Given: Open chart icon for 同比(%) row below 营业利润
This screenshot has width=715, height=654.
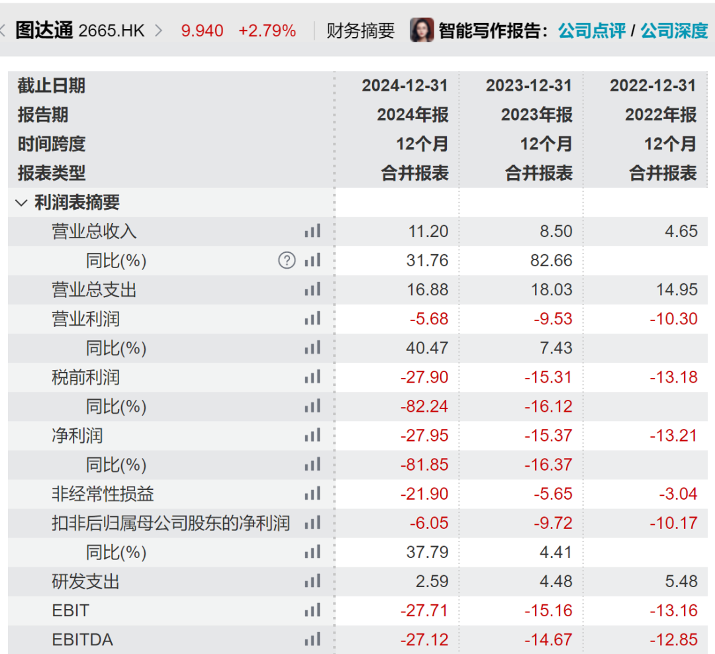Looking at the screenshot, I should click(x=312, y=348).
